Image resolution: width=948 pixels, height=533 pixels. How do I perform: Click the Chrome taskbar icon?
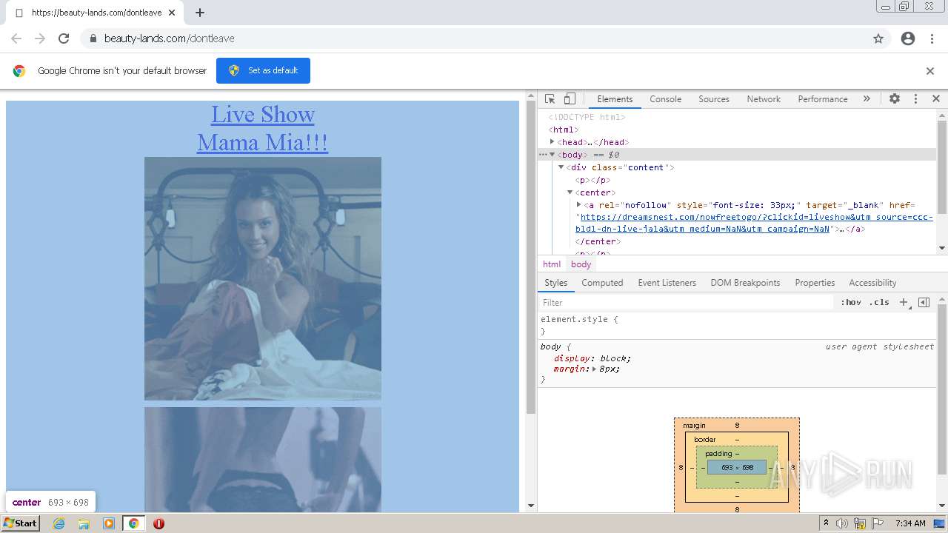[x=133, y=523]
